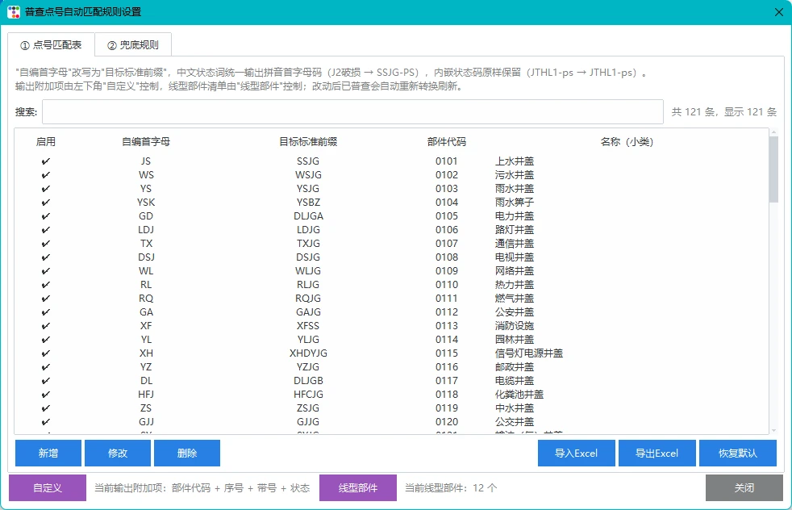Click the 当前线型部件：12 个 status text
792x510 pixels.
451,487
